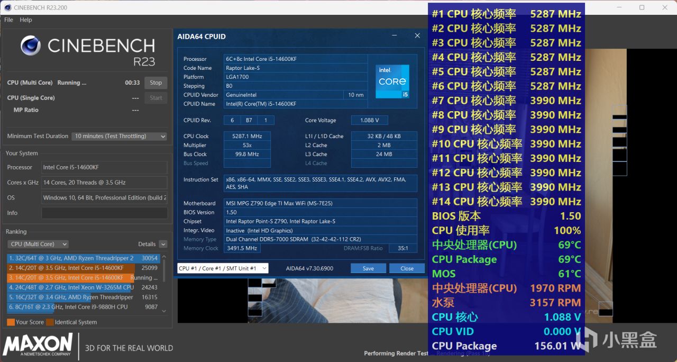Click the Info input field

[104, 213]
